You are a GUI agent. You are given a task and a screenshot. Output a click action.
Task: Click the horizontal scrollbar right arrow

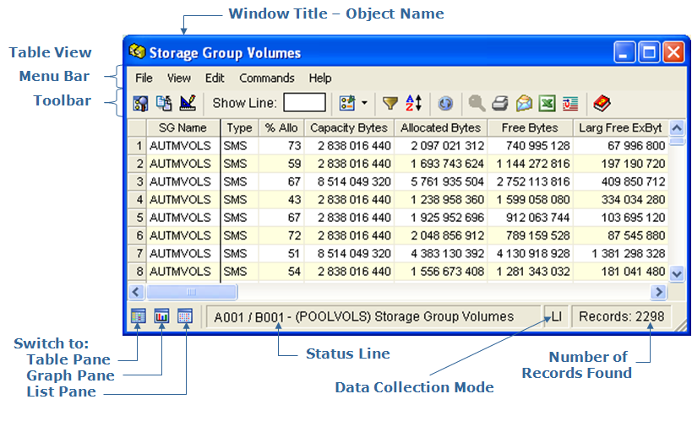658,292
